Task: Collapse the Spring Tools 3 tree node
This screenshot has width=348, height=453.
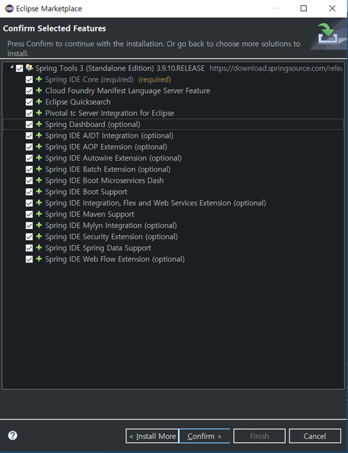Action: click(10, 68)
